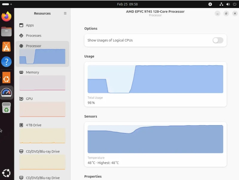
Task: Click the Temperature sensor graph
Action: [x=155, y=139]
